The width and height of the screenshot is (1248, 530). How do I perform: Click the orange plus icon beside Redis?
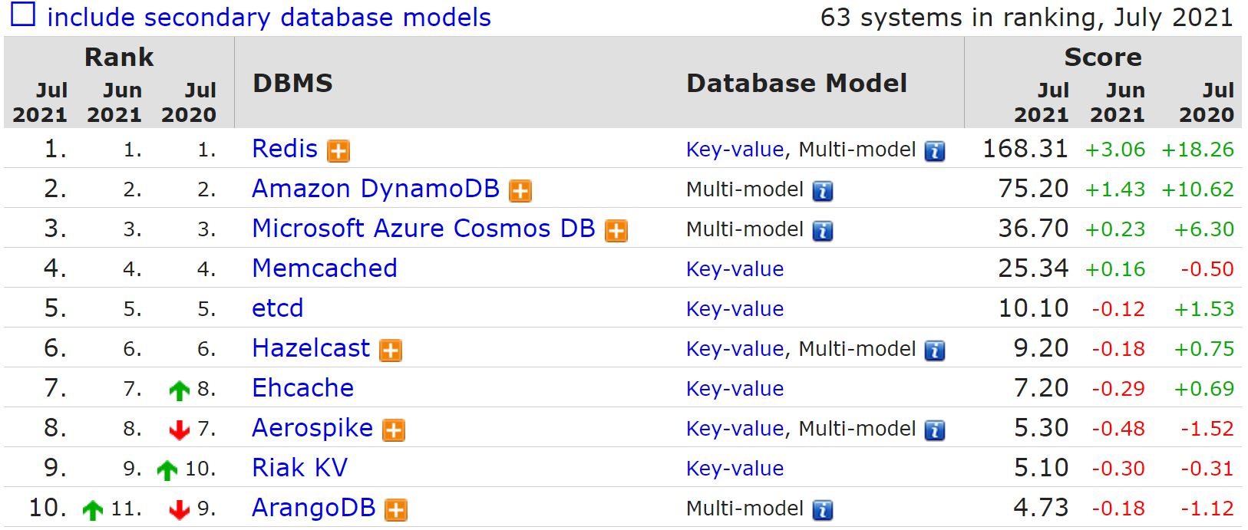[x=338, y=151]
